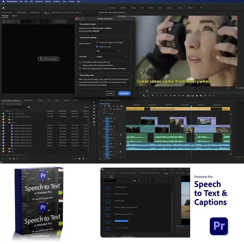Click the blue Transcribe button

point(124,93)
